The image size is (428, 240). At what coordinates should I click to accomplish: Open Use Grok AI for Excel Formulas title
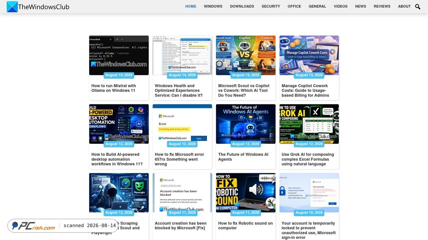click(308, 159)
